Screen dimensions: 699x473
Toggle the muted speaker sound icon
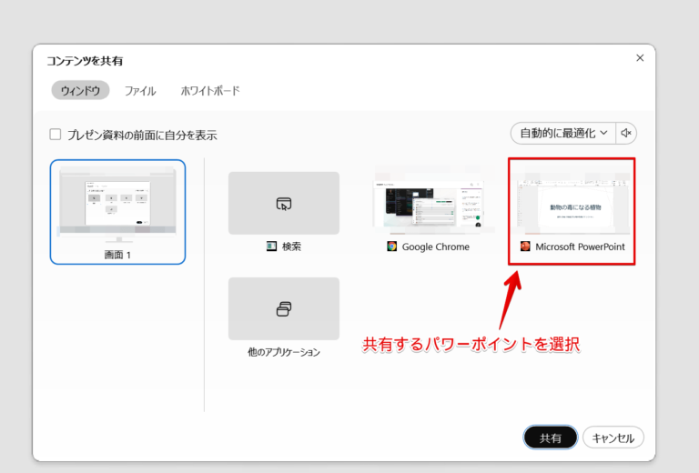tap(626, 133)
